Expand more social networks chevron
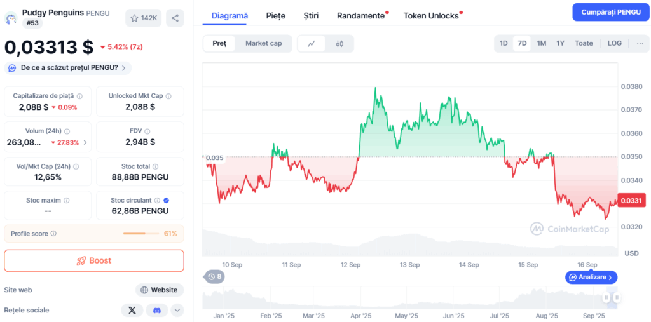The width and height of the screenshot is (651, 322). tap(177, 311)
